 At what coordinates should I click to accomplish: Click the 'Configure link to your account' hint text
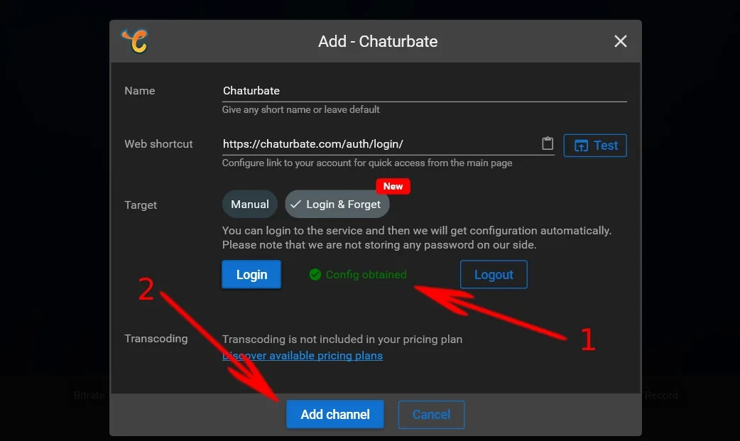pos(367,163)
